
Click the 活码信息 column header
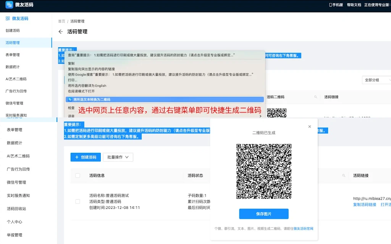tap(97, 175)
